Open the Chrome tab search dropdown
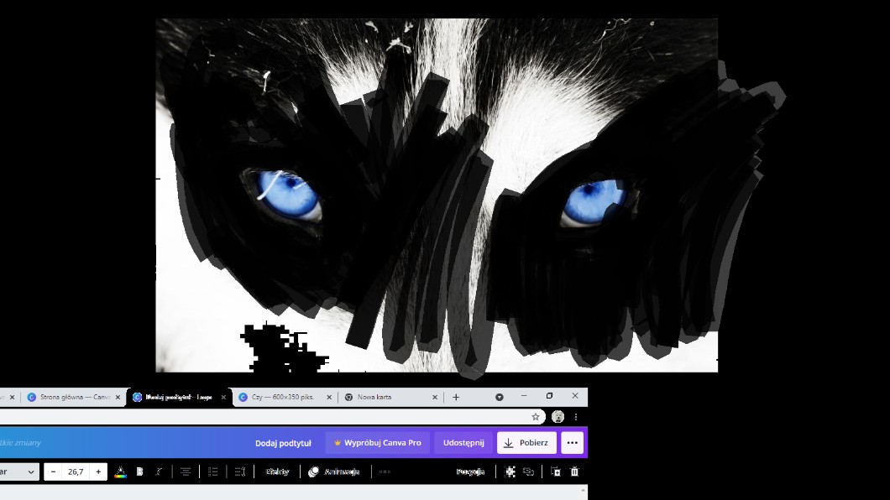890x500 pixels. [x=500, y=397]
